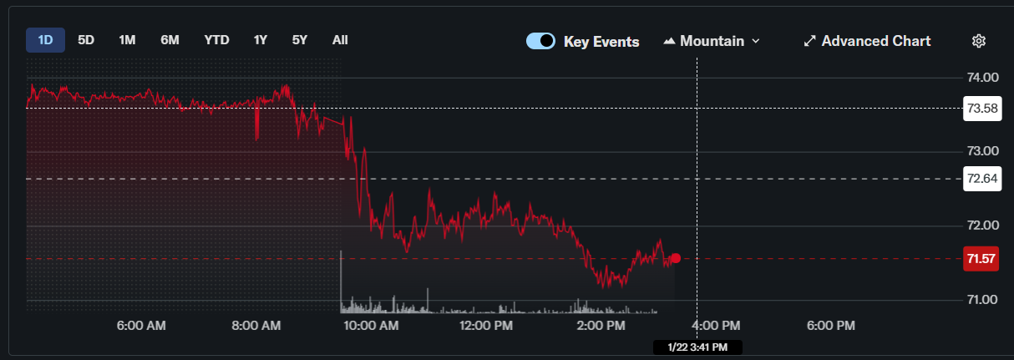Select the 5Y time range
Image resolution: width=1014 pixels, height=360 pixels.
tap(300, 40)
